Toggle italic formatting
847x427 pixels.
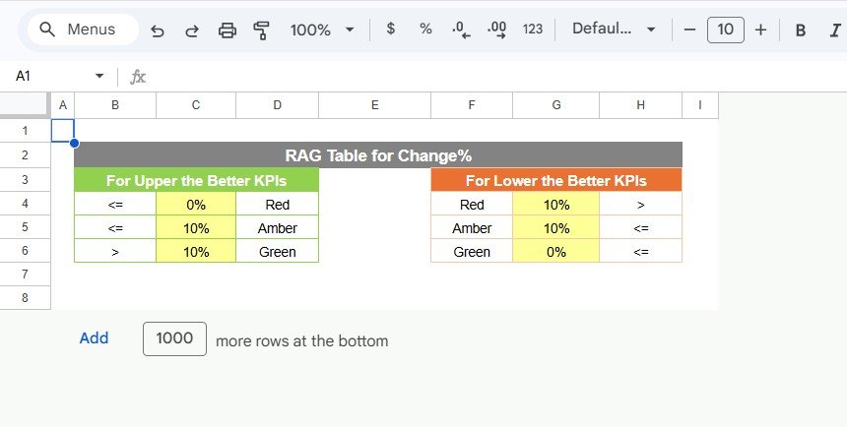pyautogui.click(x=835, y=30)
